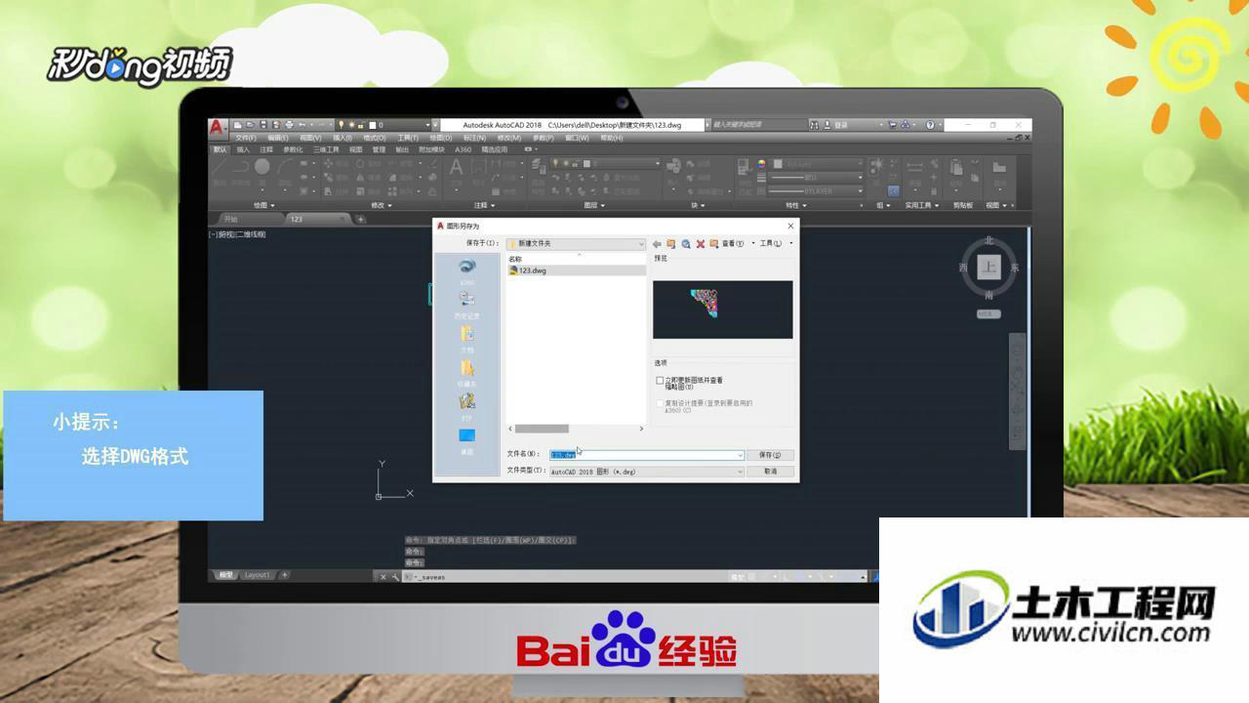
Task: Click the Undo arrow in quick access toolbar
Action: pyautogui.click(x=302, y=125)
